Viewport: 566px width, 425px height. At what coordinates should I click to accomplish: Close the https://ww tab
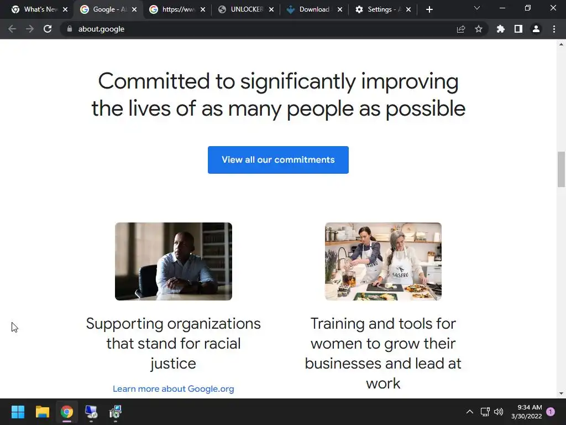203,10
